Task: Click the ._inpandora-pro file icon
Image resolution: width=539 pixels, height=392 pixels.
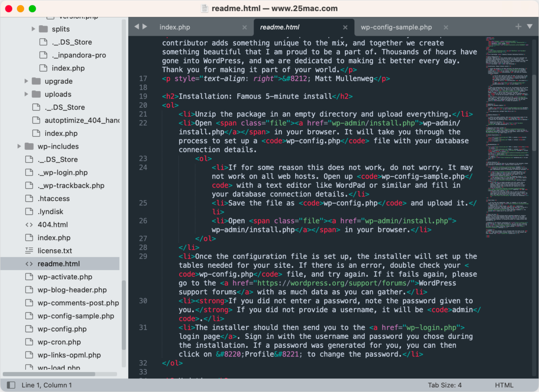Action: tap(43, 55)
